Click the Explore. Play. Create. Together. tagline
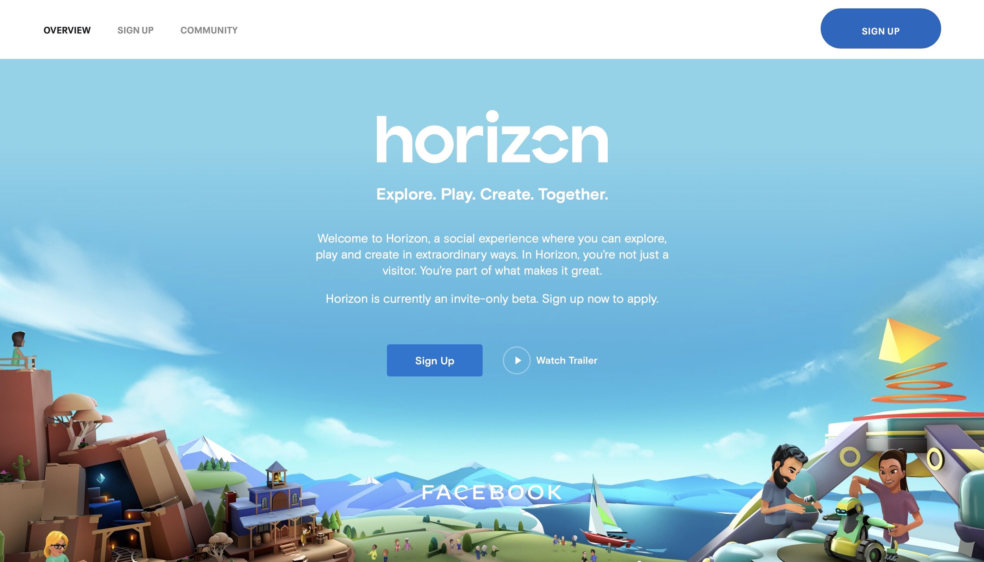Screen dimensions: 984x562 tap(492, 195)
